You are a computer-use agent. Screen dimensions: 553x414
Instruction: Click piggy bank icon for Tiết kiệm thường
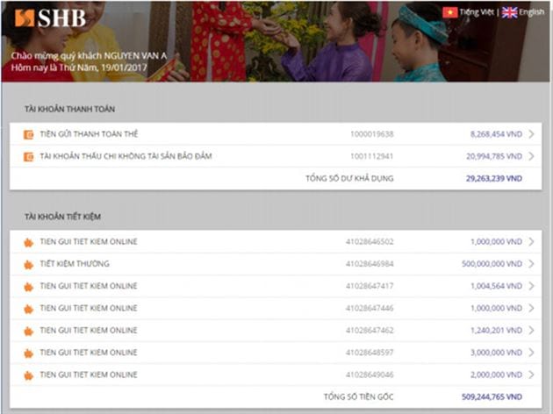pos(28,264)
